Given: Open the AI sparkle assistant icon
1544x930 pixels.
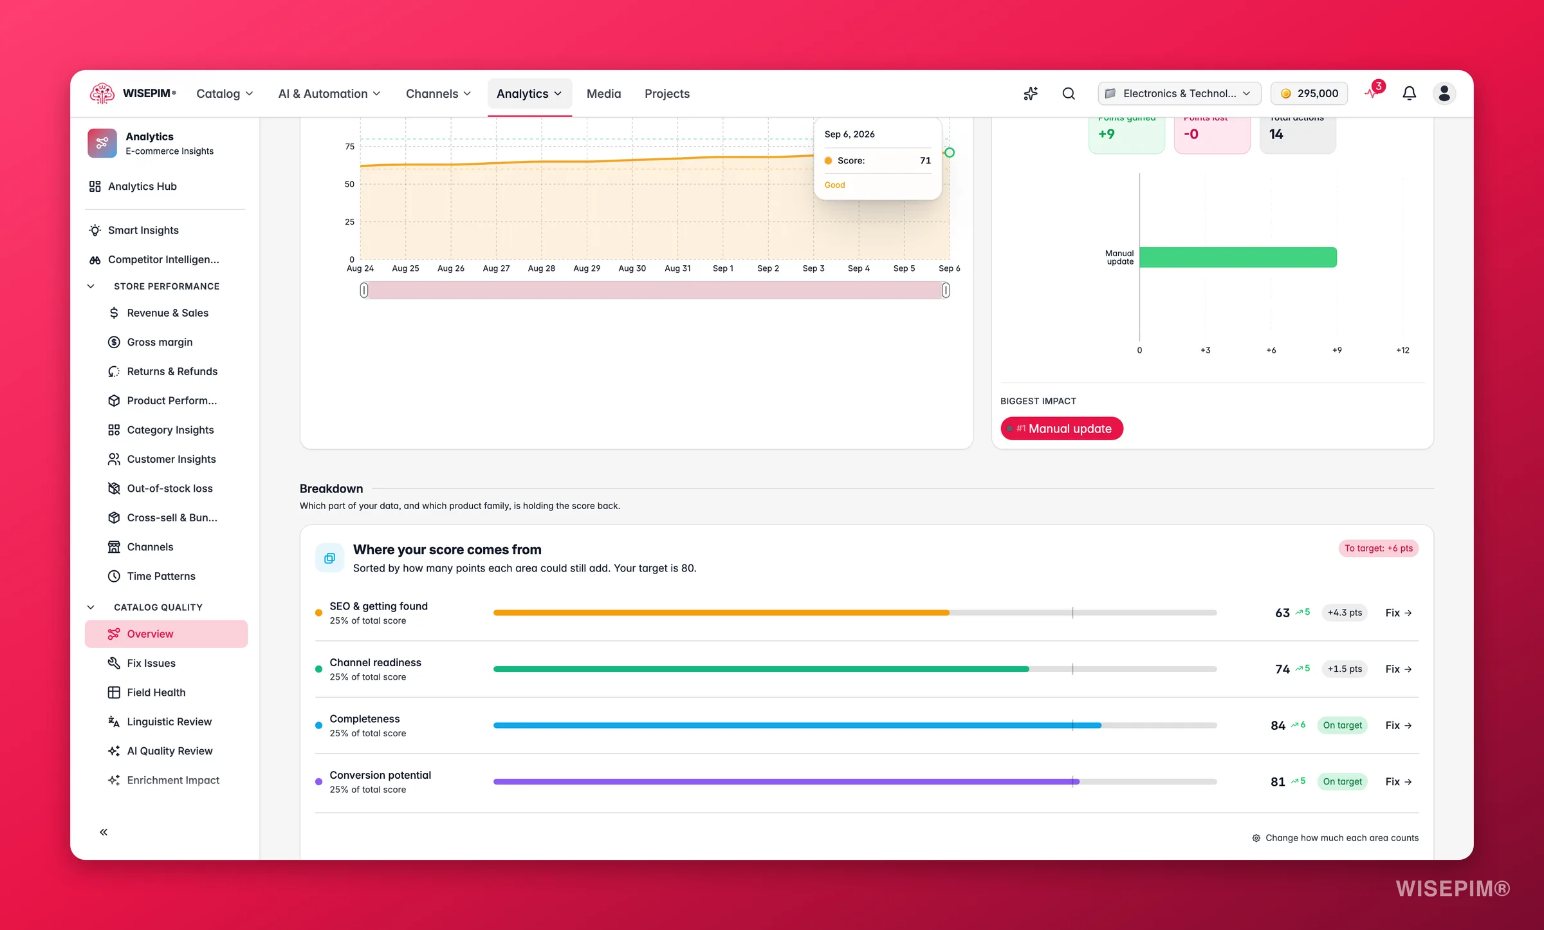Looking at the screenshot, I should point(1031,93).
